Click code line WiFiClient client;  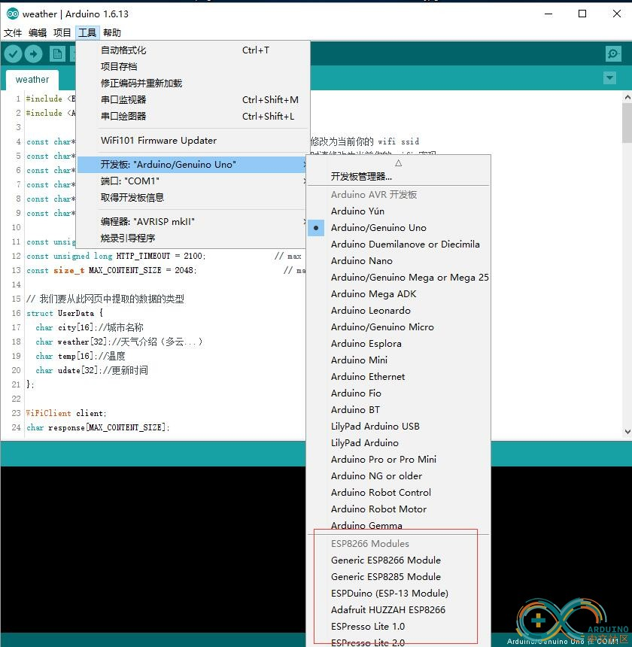pyautogui.click(x=66, y=413)
